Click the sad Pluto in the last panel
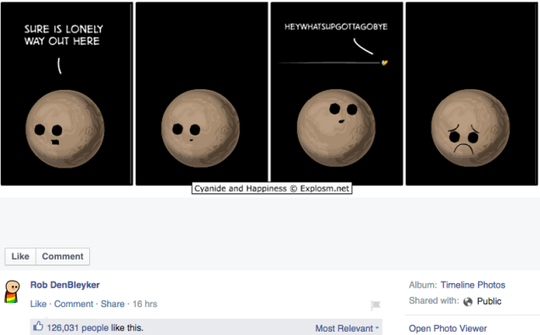540x335 pixels. click(x=470, y=128)
